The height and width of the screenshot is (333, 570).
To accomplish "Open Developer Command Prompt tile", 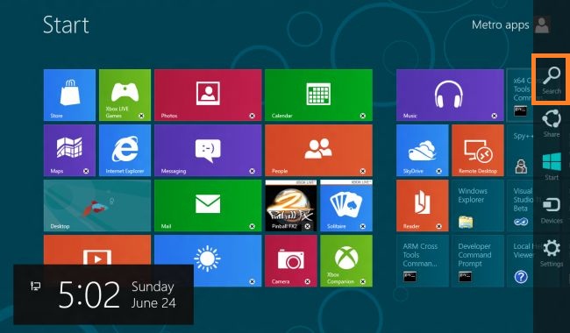I will tap(478, 261).
